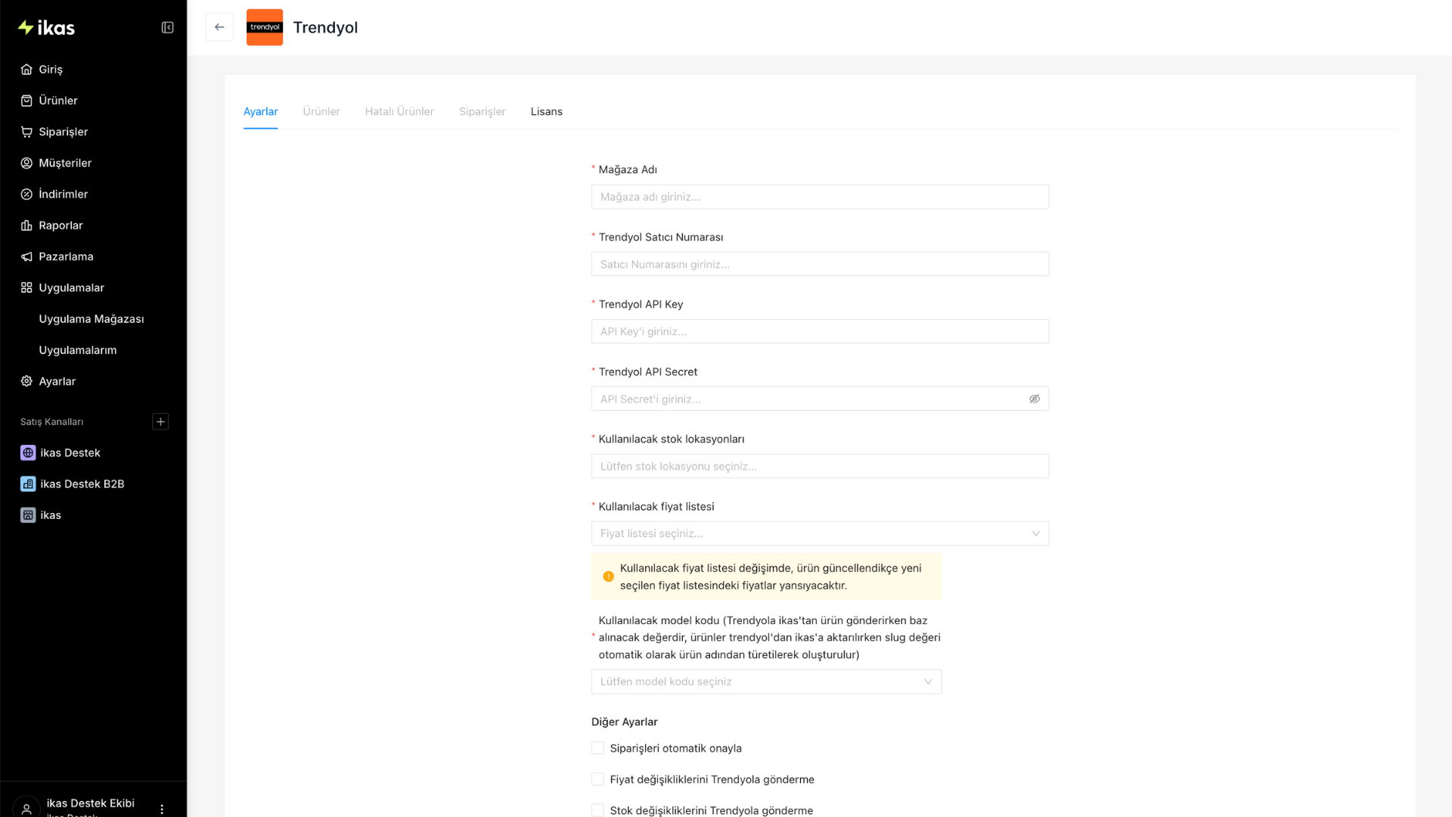Toggle API Secret visibility eye icon

pos(1035,399)
